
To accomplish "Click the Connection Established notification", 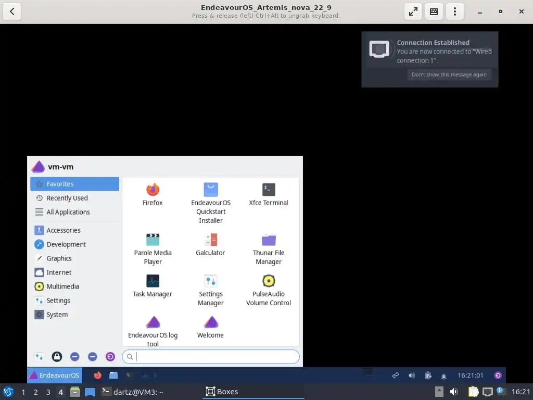I will click(429, 59).
